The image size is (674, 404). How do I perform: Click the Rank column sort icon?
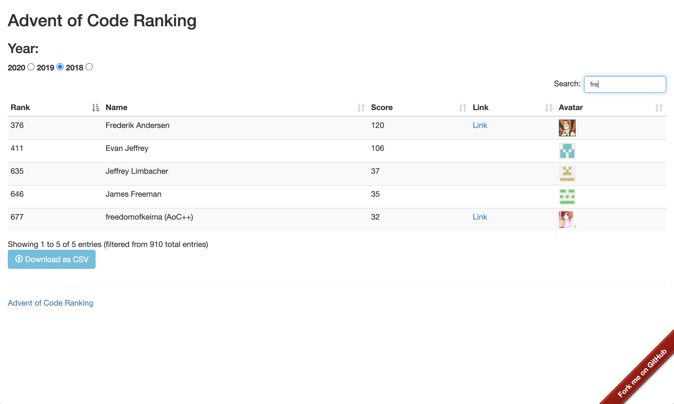[96, 108]
